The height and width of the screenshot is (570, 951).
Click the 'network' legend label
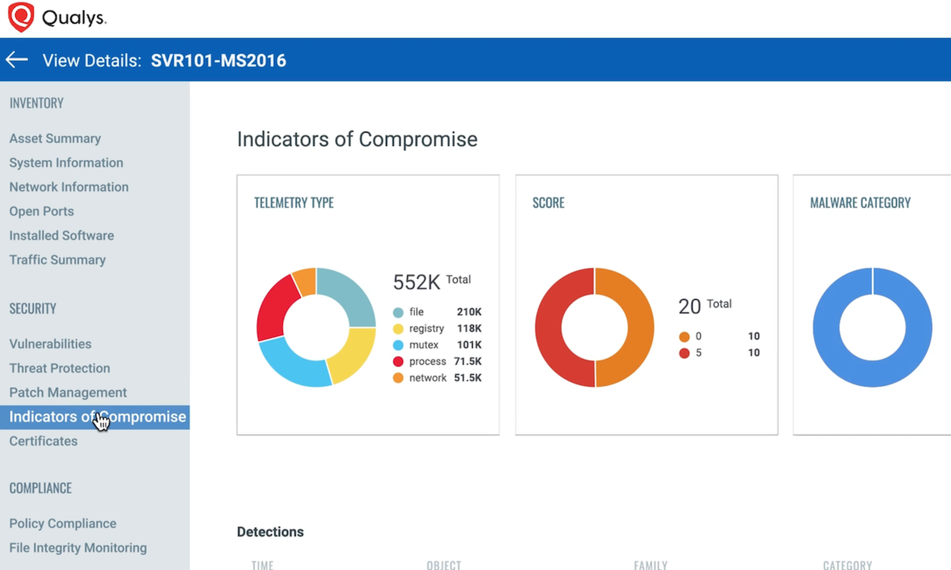coord(428,378)
